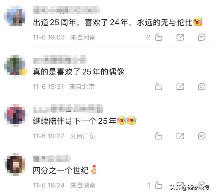
Task: Like the 四分之一个世纪 comment from 湖南
Action: (159, 185)
